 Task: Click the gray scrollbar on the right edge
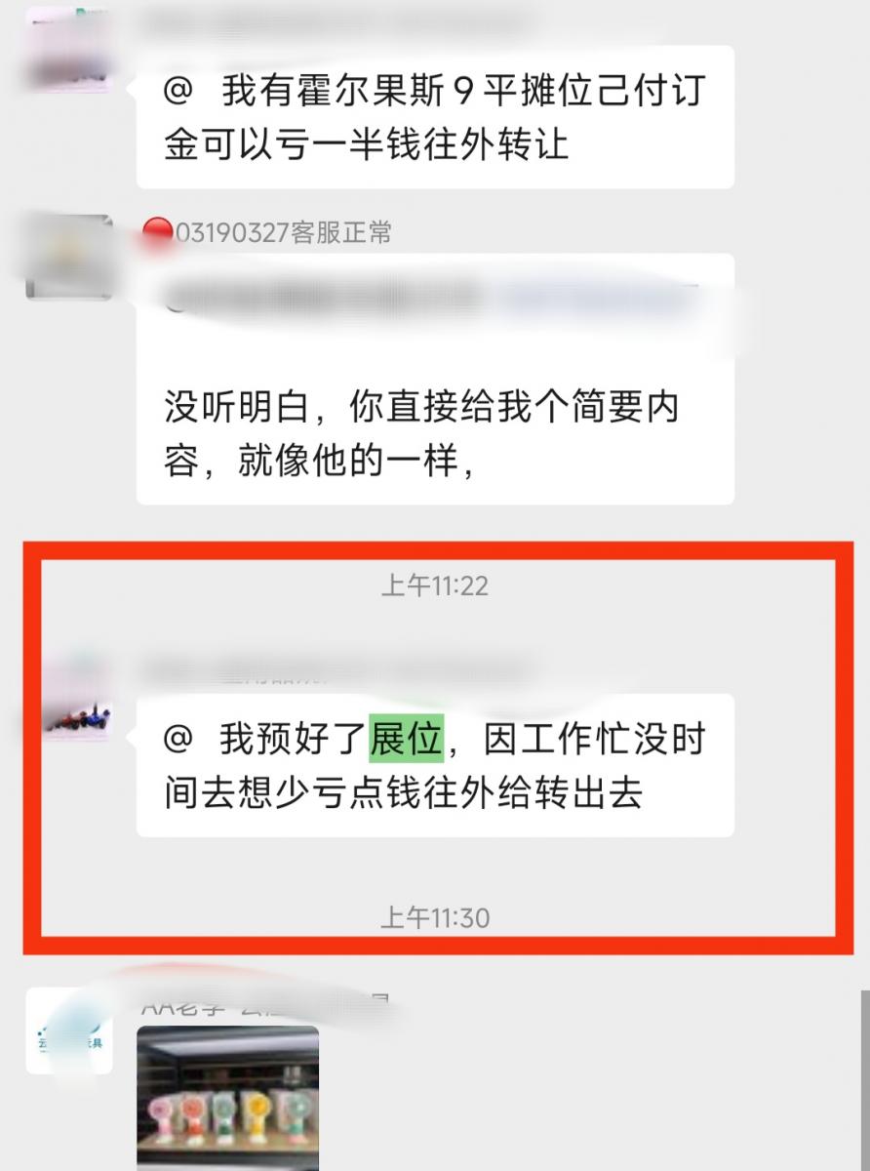point(864,1079)
